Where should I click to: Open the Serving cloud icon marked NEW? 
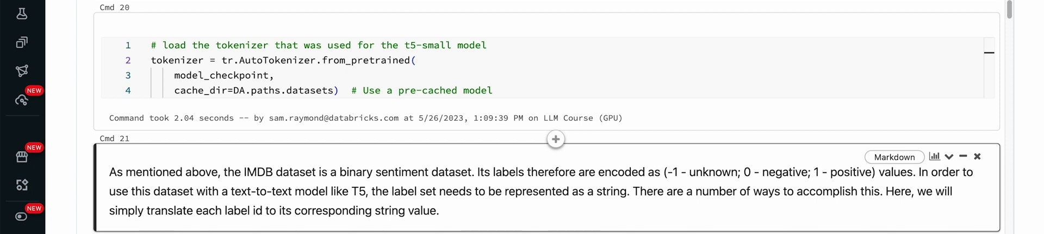pos(22,100)
